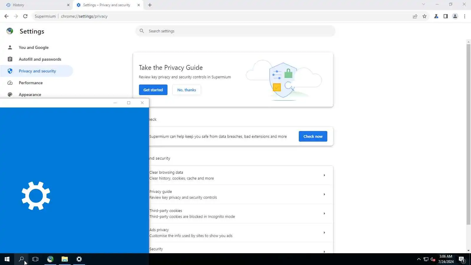Focus the Search settings field

pyautogui.click(x=235, y=31)
